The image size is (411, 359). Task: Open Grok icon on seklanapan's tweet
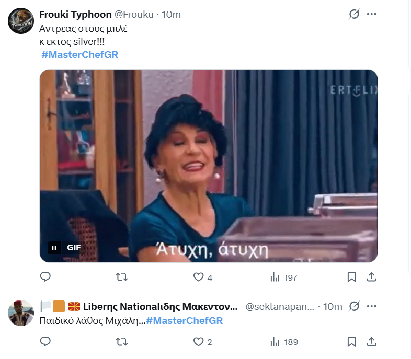(x=354, y=306)
